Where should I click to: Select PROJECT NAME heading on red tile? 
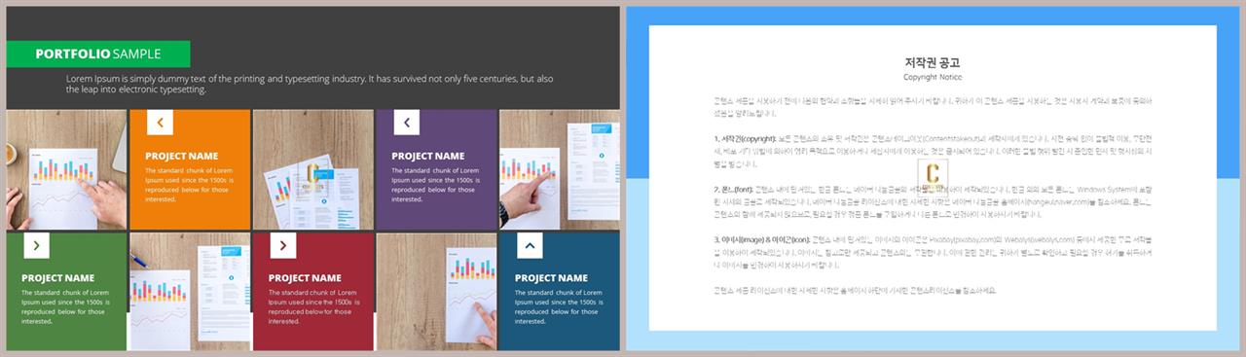tap(305, 278)
